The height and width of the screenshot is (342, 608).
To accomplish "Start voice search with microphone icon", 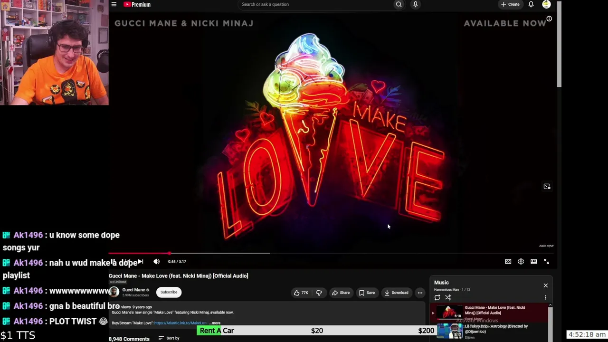I will coord(415,4).
